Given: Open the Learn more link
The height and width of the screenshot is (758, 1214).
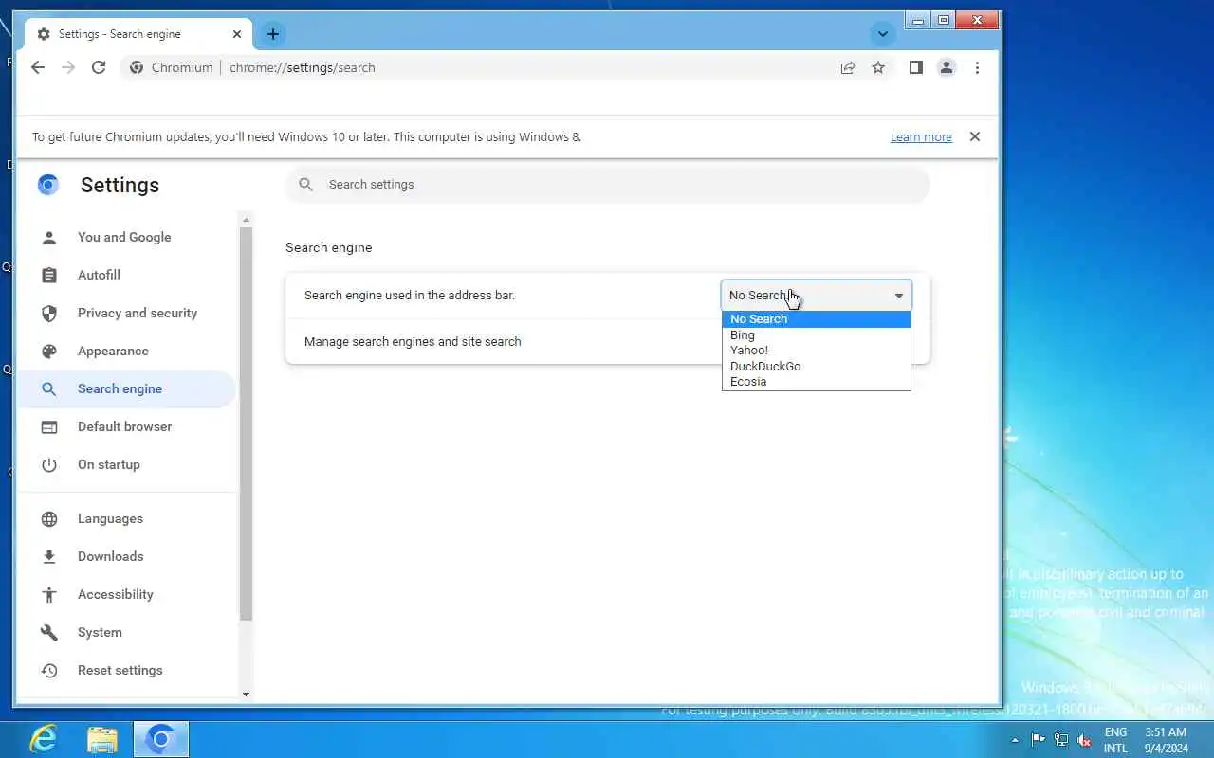Looking at the screenshot, I should [x=921, y=137].
